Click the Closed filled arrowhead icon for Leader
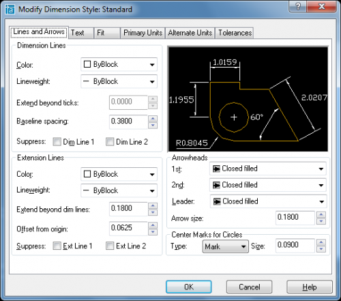341x301 pixels. pos(217,201)
